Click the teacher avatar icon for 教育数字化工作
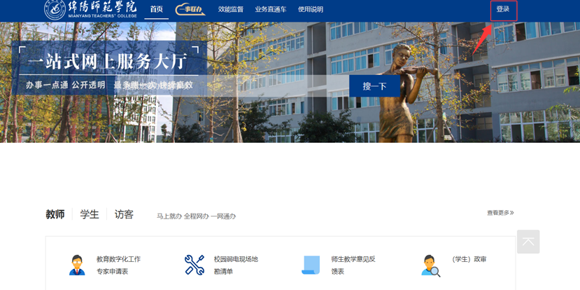The height and width of the screenshot is (290, 580). coord(77,265)
